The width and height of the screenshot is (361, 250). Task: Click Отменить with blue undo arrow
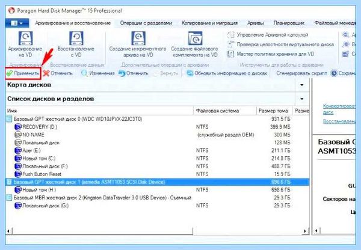click(134, 73)
